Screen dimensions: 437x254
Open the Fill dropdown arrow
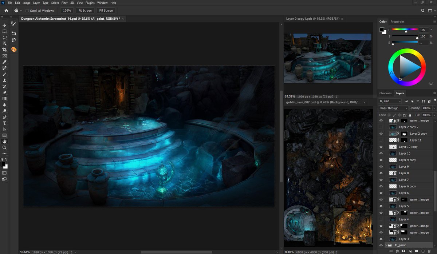[x=434, y=115]
